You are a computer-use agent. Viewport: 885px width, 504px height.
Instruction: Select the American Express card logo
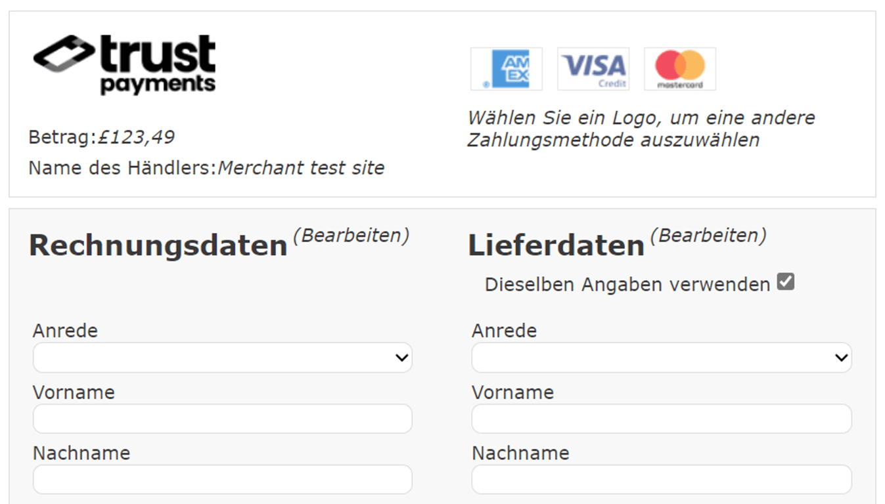click(x=507, y=69)
